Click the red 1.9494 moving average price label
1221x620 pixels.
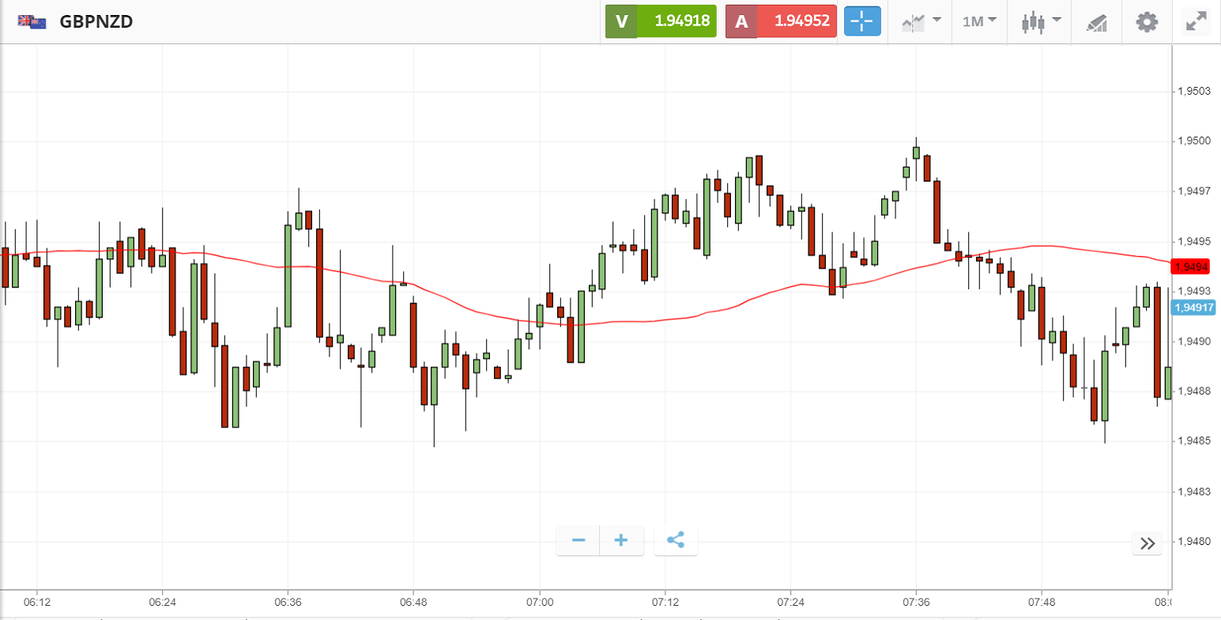coord(1193,267)
